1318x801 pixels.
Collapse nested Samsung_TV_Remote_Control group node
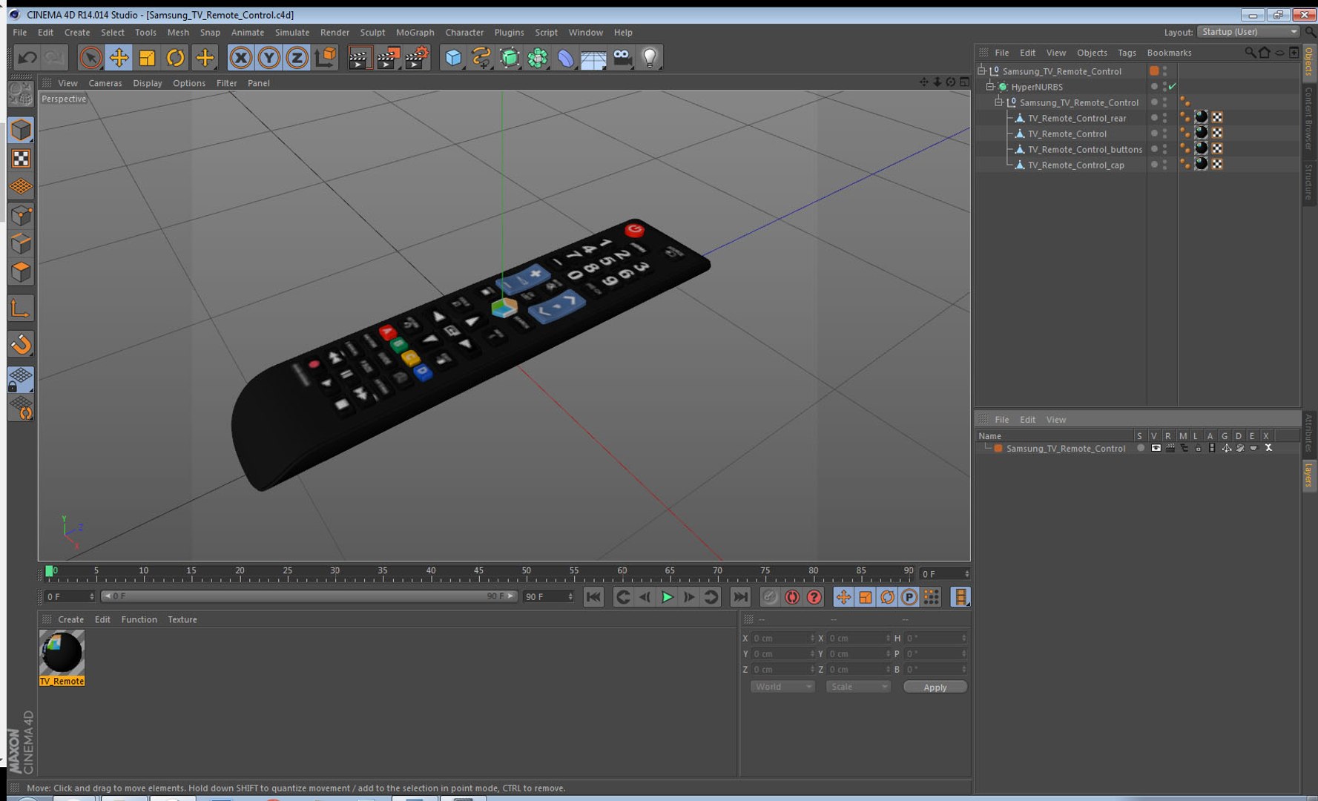coord(998,102)
